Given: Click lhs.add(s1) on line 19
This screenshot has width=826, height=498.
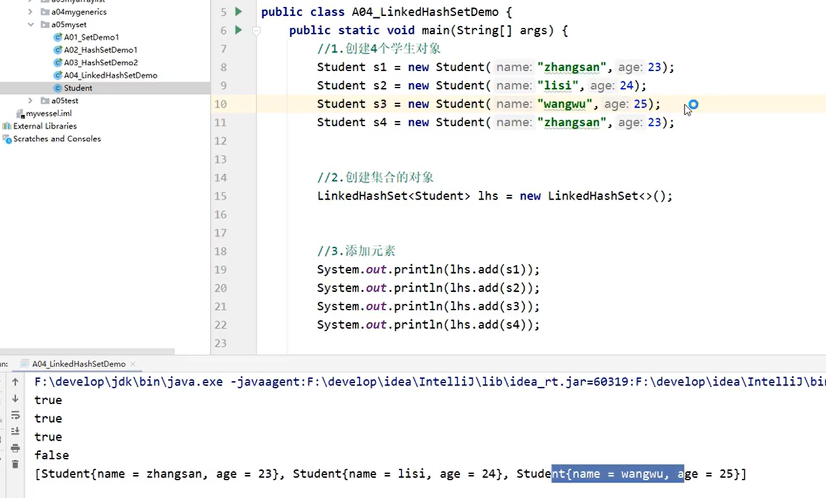Looking at the screenshot, I should pos(488,270).
